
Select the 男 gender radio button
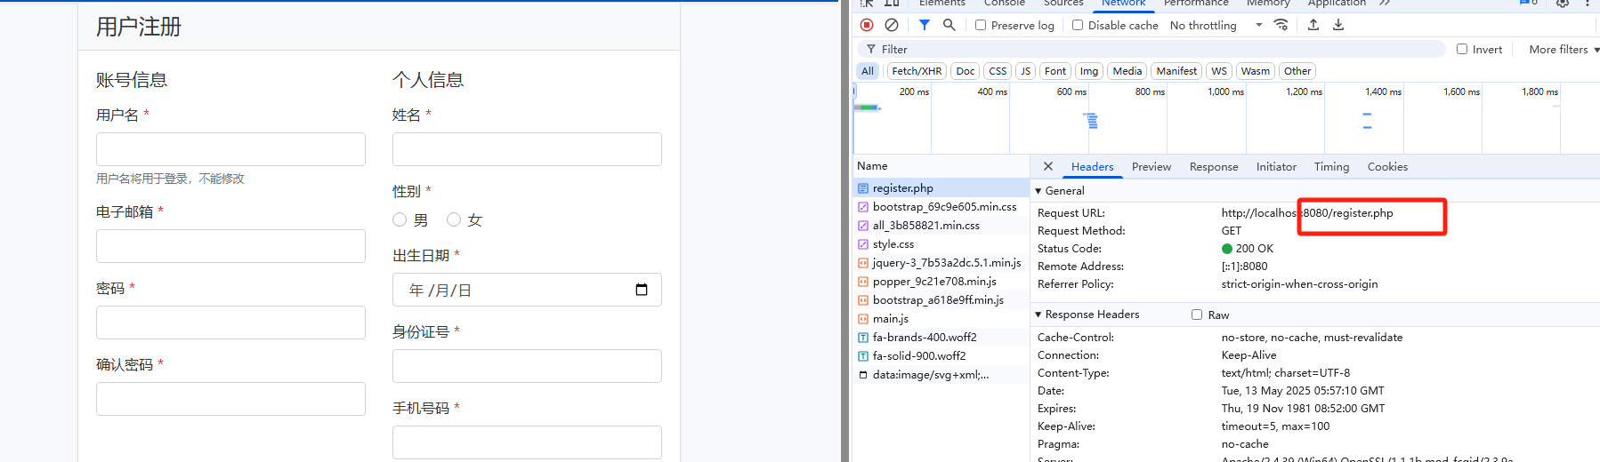tap(400, 219)
